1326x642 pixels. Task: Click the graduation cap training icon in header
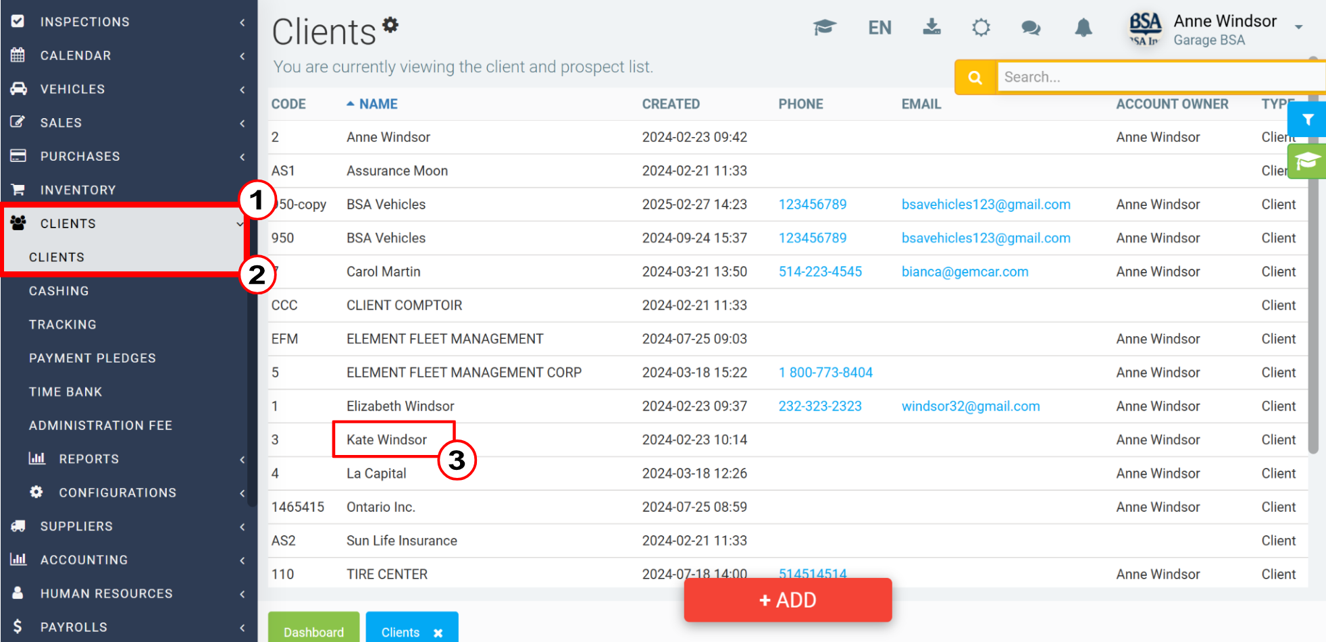(825, 28)
